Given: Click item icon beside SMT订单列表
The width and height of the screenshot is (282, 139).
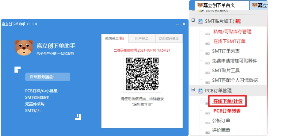Looking at the screenshot, I should [208, 54].
